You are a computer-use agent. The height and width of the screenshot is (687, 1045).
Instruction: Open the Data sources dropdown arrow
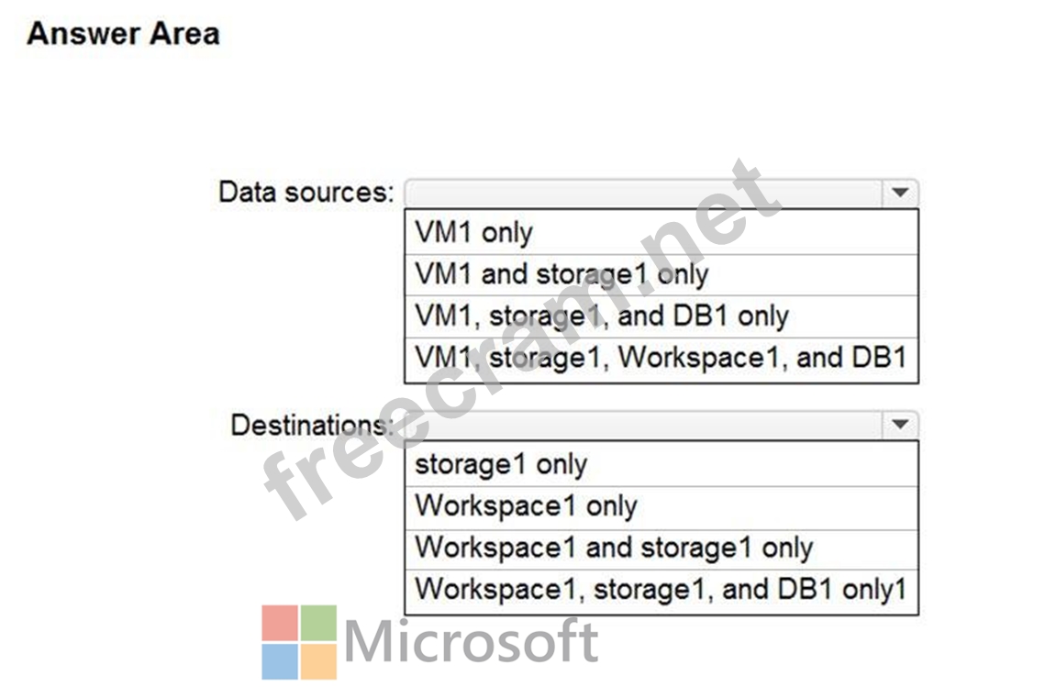(x=900, y=193)
